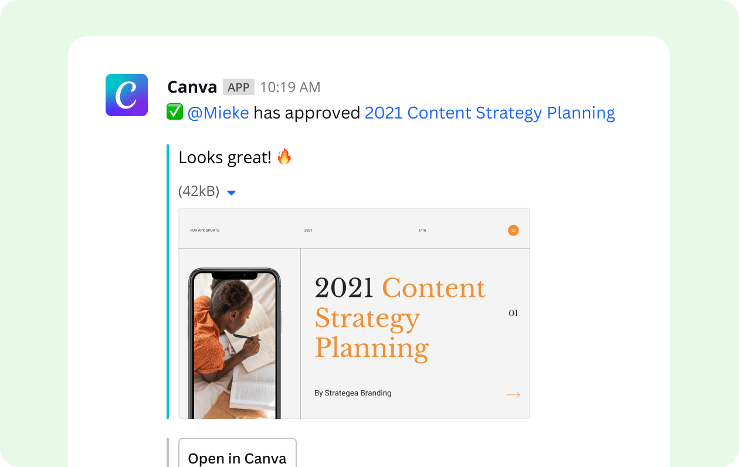Click the fire emoji after Looks great

284,157
